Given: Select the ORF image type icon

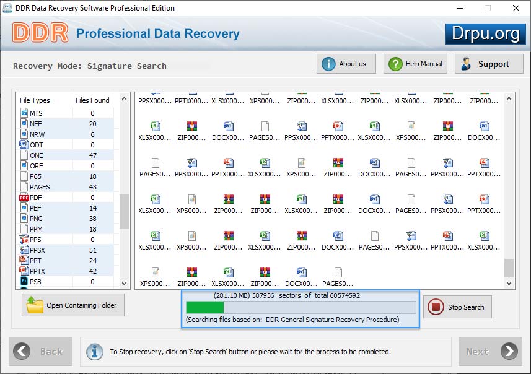Looking at the screenshot, I should point(24,165).
